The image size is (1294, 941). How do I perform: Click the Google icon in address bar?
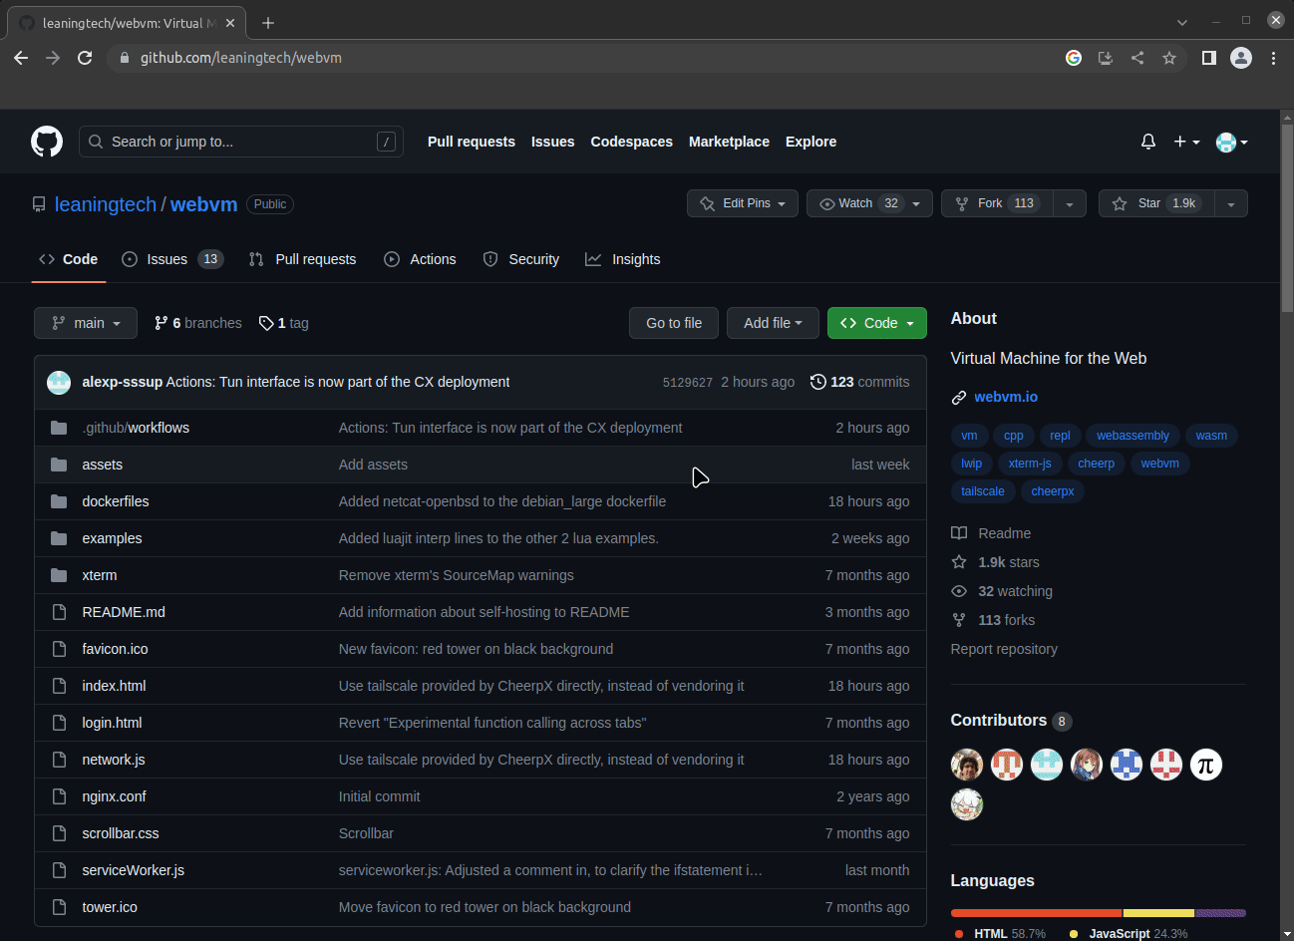[x=1074, y=58]
